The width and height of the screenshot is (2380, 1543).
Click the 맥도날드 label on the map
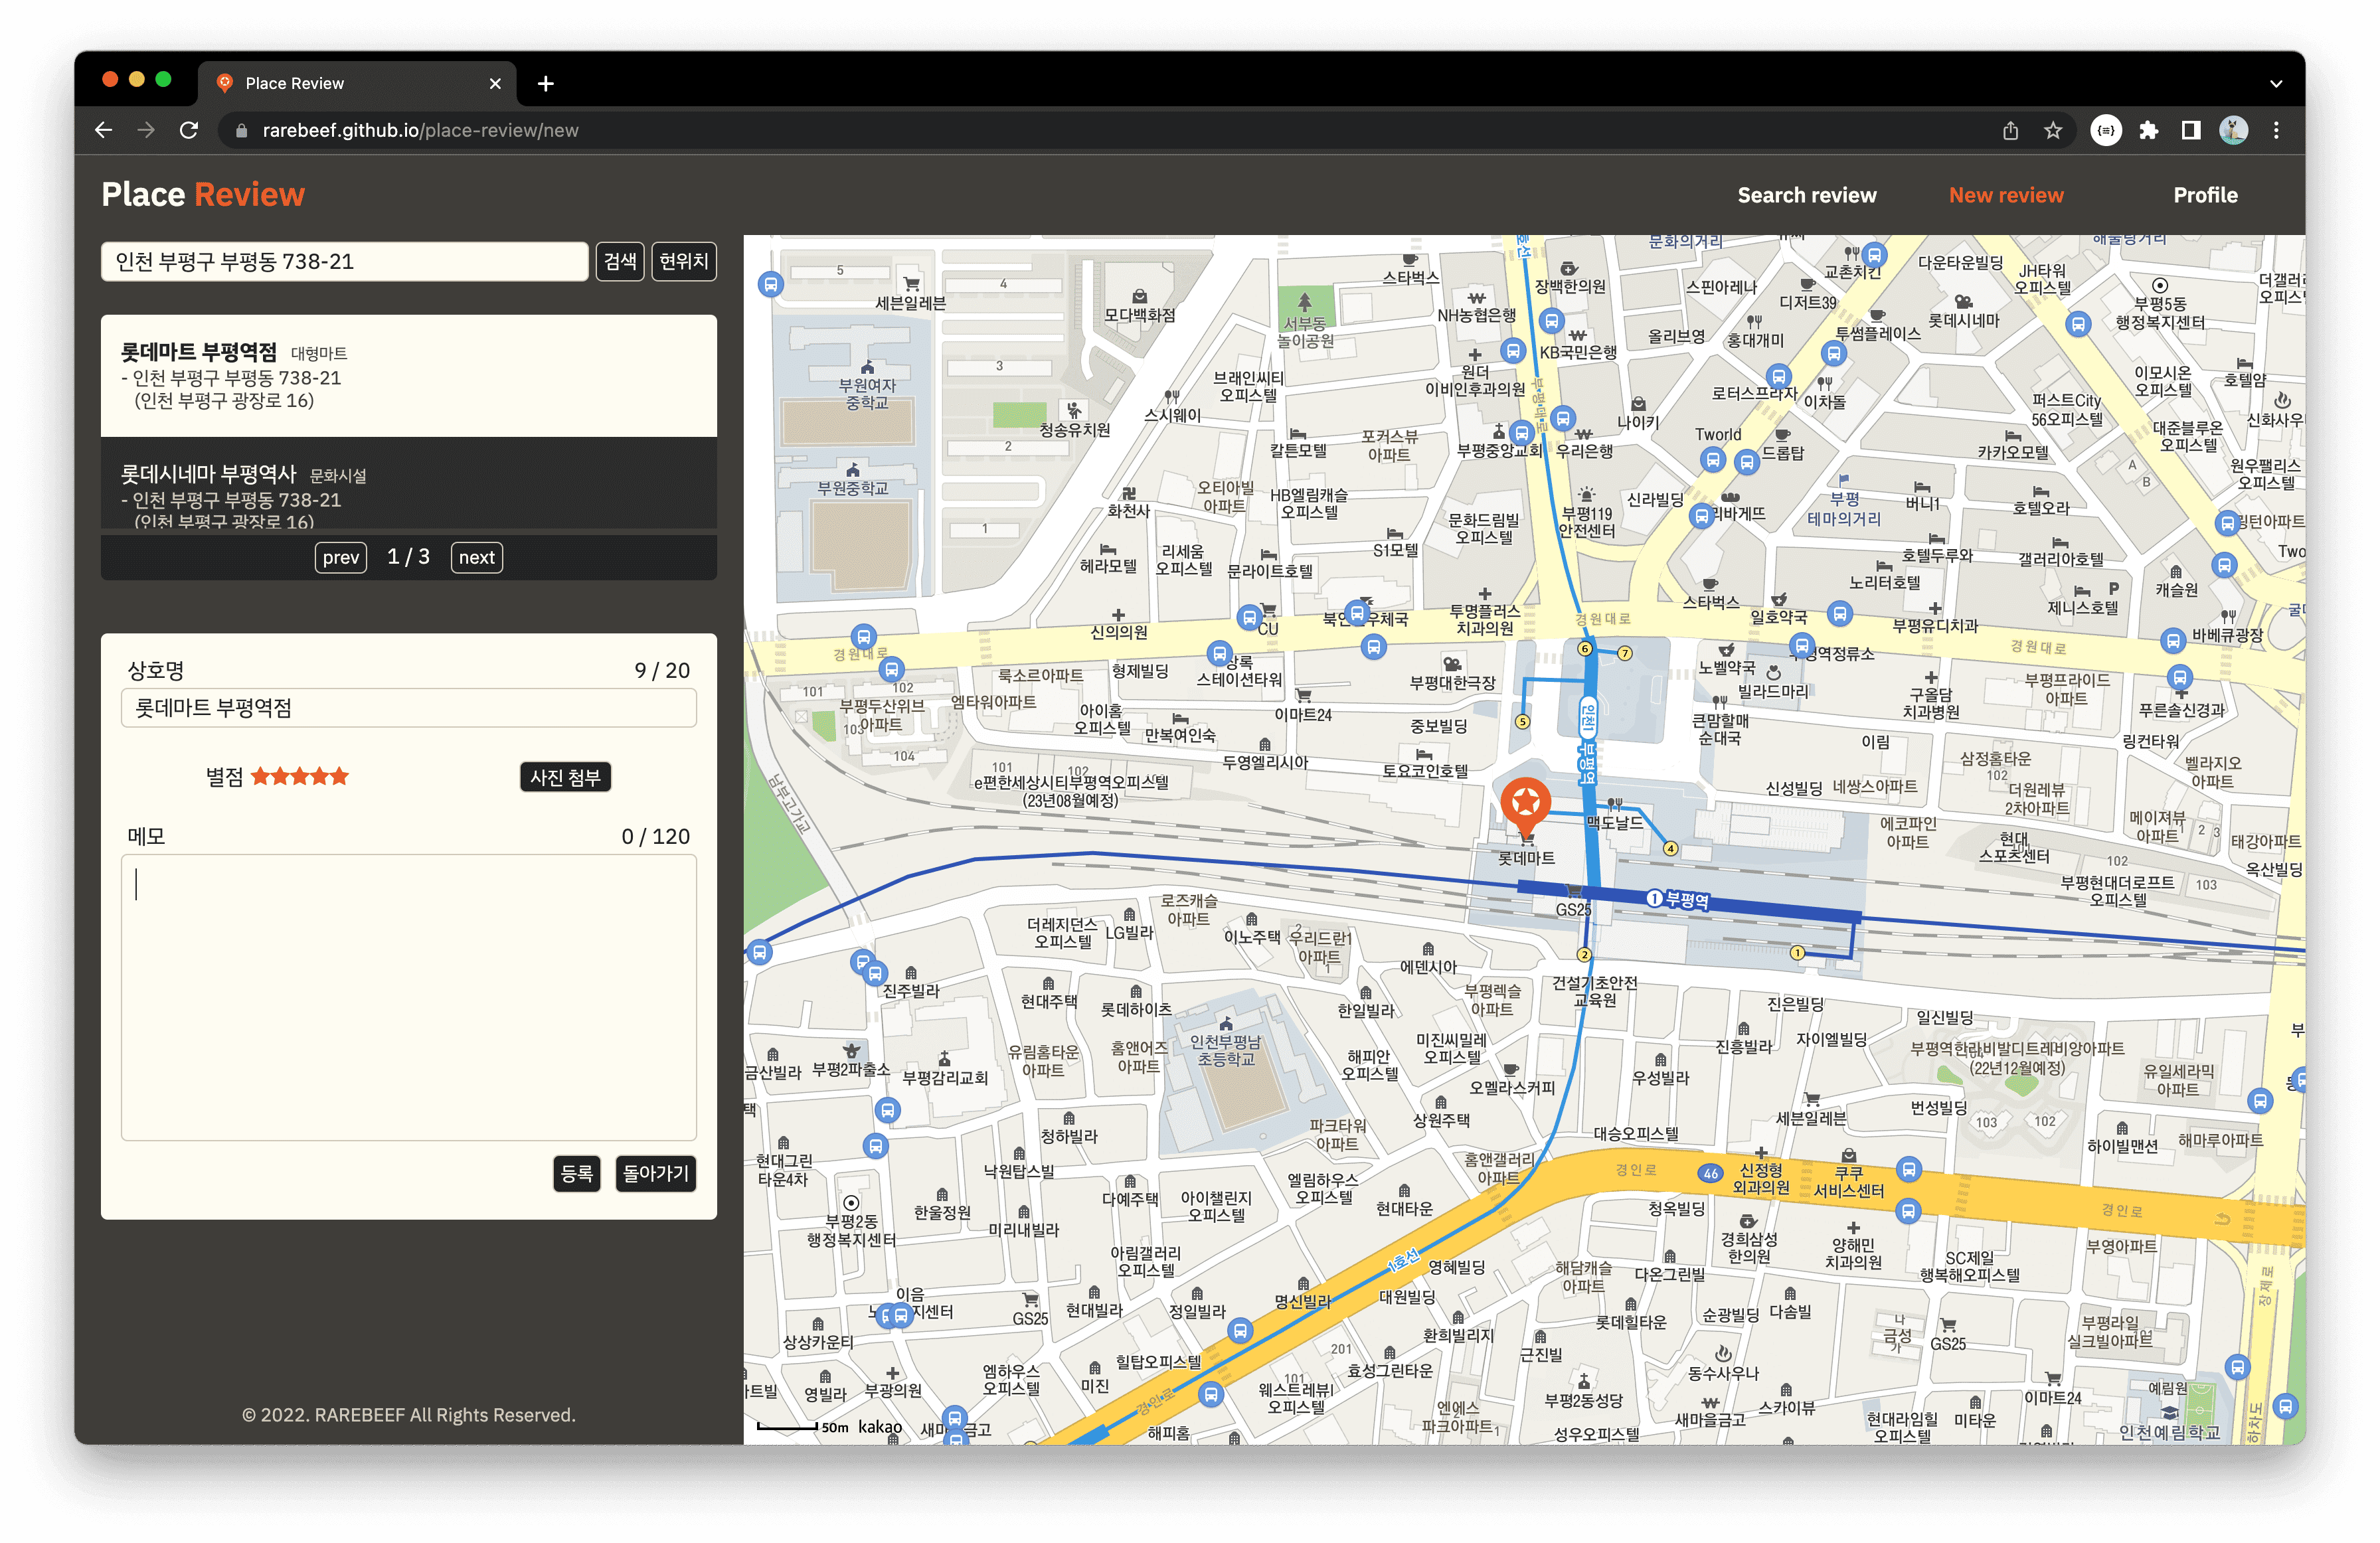click(x=1614, y=823)
